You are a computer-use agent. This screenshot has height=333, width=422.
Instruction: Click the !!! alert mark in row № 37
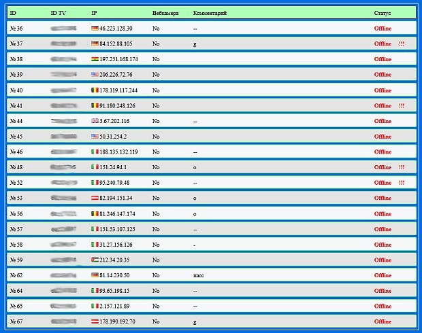(402, 43)
